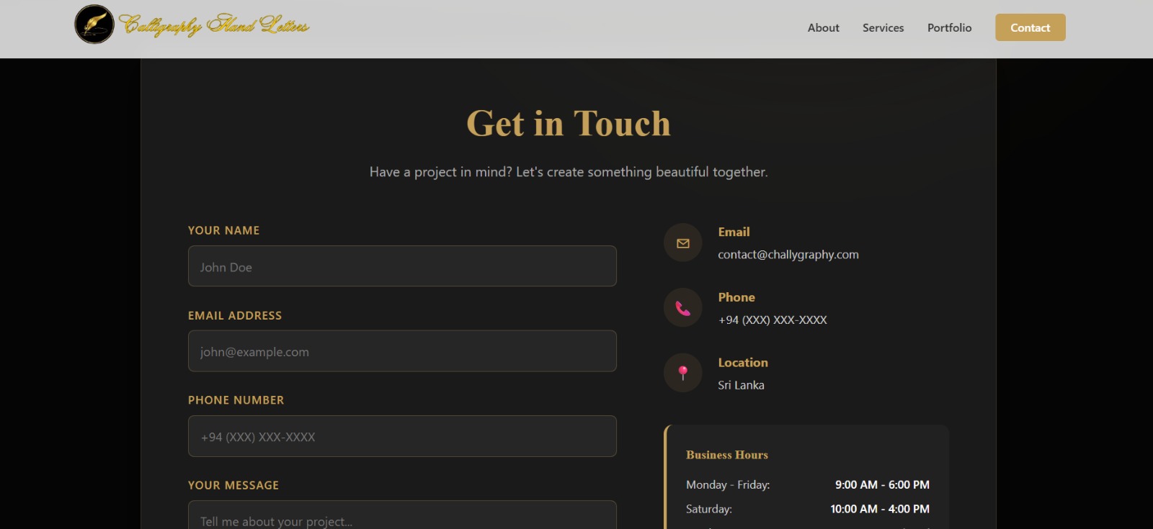The image size is (1153, 529).
Task: Click the Calligraphy Hand Letters brand name
Action: click(x=214, y=25)
